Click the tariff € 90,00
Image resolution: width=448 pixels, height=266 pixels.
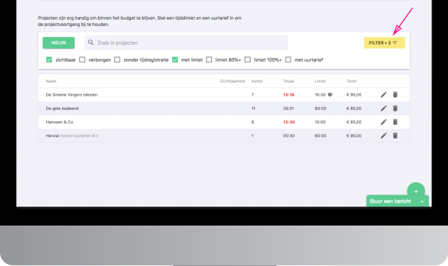coord(353,136)
